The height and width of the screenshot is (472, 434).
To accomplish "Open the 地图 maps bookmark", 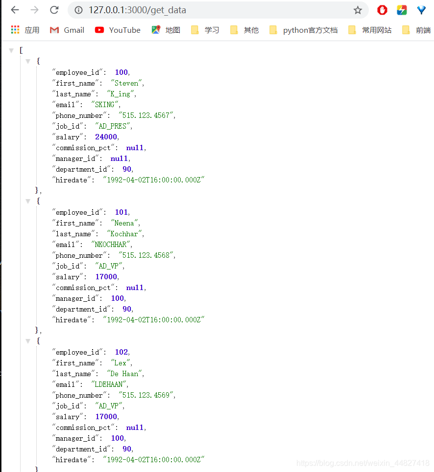I will pos(166,30).
